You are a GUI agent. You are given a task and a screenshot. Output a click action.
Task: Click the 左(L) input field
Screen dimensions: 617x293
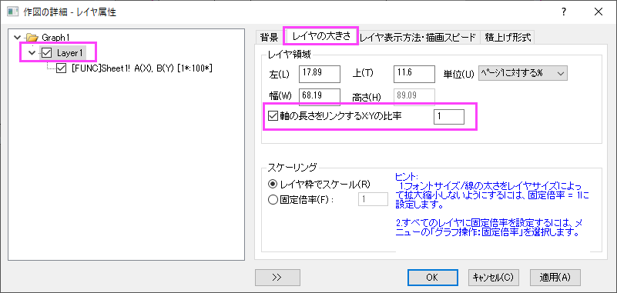319,74
